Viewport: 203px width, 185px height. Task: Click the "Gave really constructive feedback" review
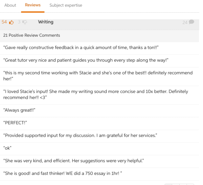coord(99,48)
